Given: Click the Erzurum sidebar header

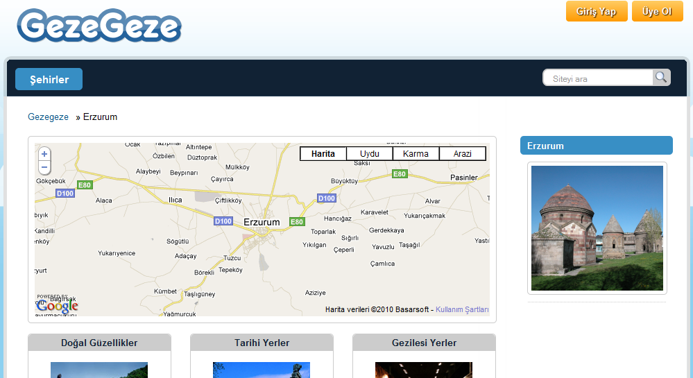Looking at the screenshot, I should pyautogui.click(x=596, y=146).
